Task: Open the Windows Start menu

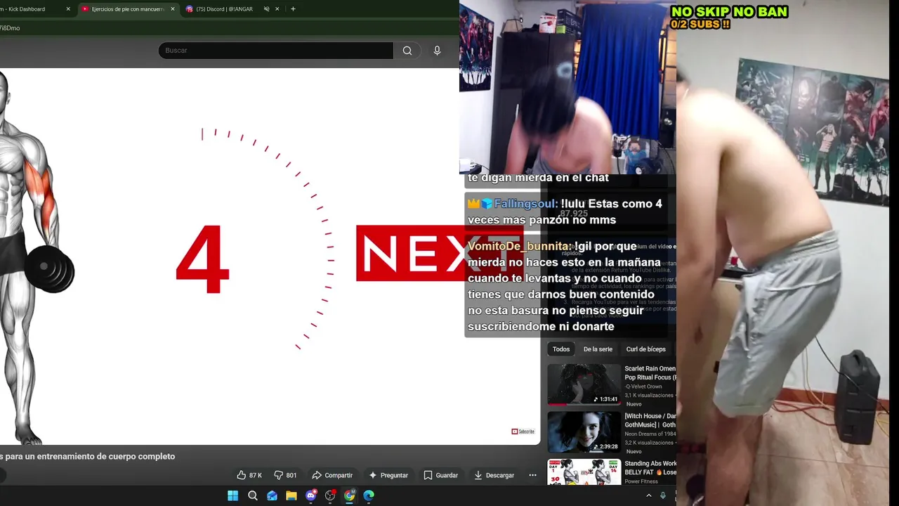Action: click(x=233, y=495)
